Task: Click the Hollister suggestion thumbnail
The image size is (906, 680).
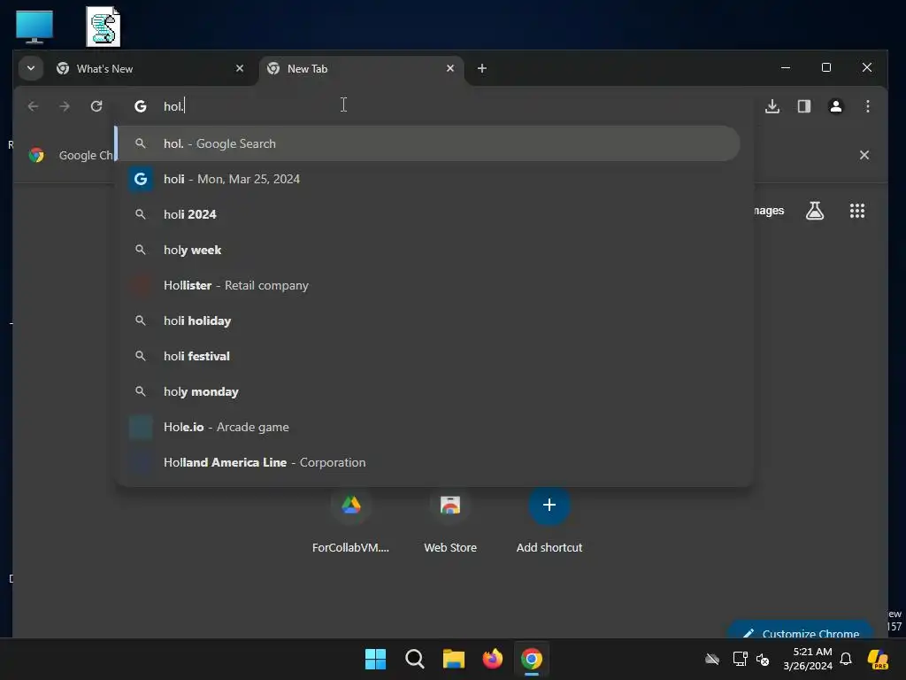Action: pos(141,286)
